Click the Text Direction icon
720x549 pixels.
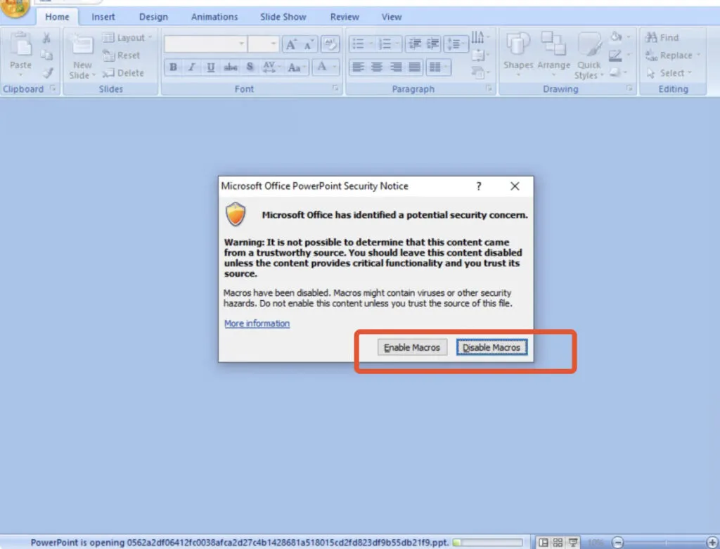[477, 37]
